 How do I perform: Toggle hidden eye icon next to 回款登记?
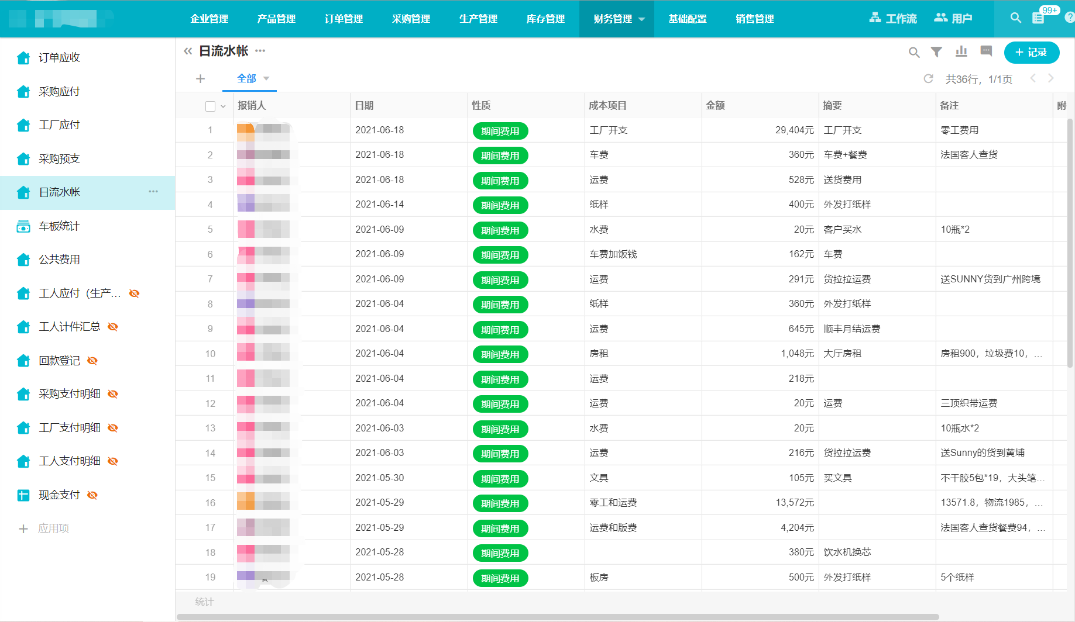pos(92,361)
